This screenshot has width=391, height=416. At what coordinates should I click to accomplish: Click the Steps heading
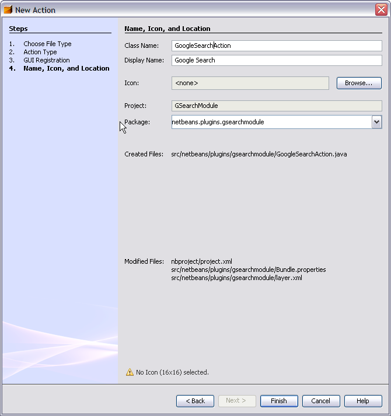pyautogui.click(x=18, y=29)
